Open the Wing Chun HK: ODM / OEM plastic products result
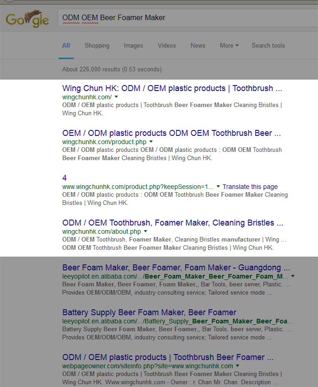 pyautogui.click(x=172, y=88)
